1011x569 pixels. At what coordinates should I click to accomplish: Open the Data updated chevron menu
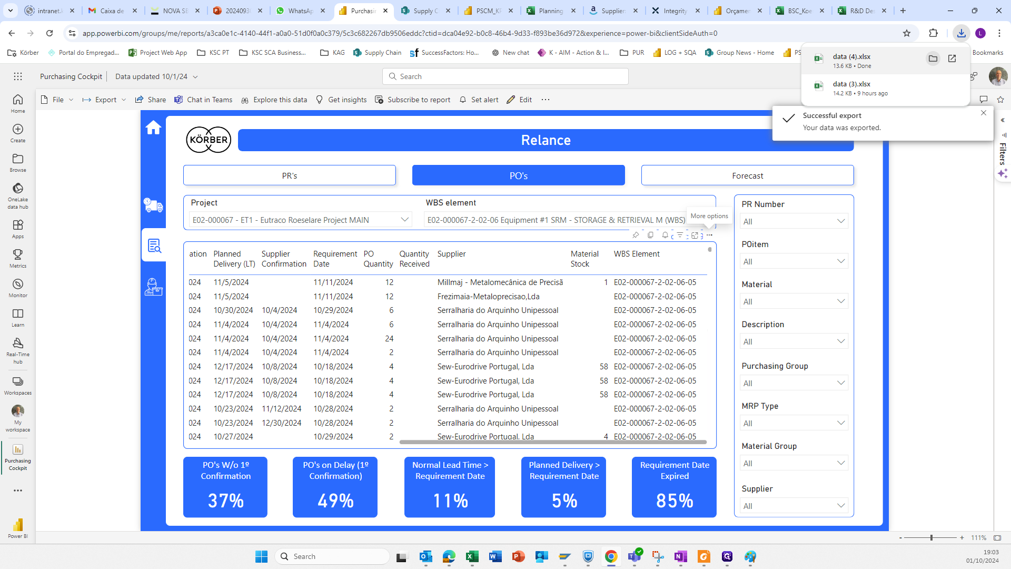pyautogui.click(x=195, y=77)
